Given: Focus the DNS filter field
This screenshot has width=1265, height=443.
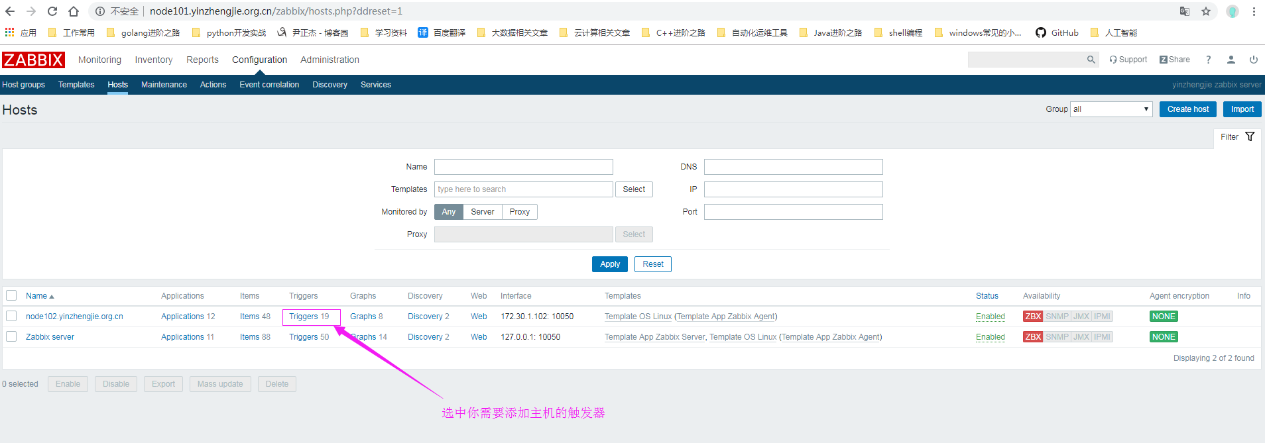Looking at the screenshot, I should click(x=794, y=167).
